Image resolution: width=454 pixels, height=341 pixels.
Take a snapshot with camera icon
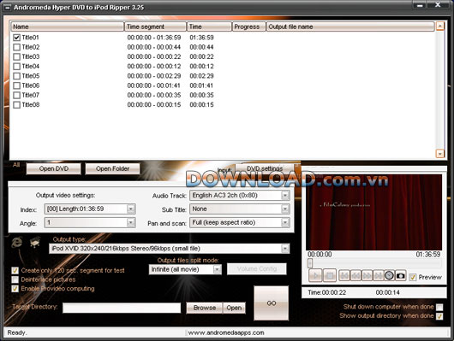click(400, 275)
